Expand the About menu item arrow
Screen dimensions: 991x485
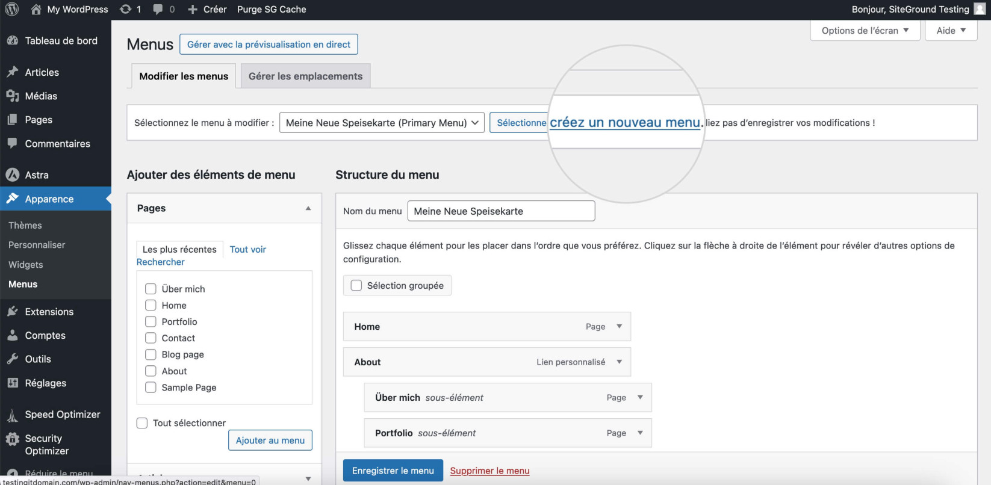(619, 362)
